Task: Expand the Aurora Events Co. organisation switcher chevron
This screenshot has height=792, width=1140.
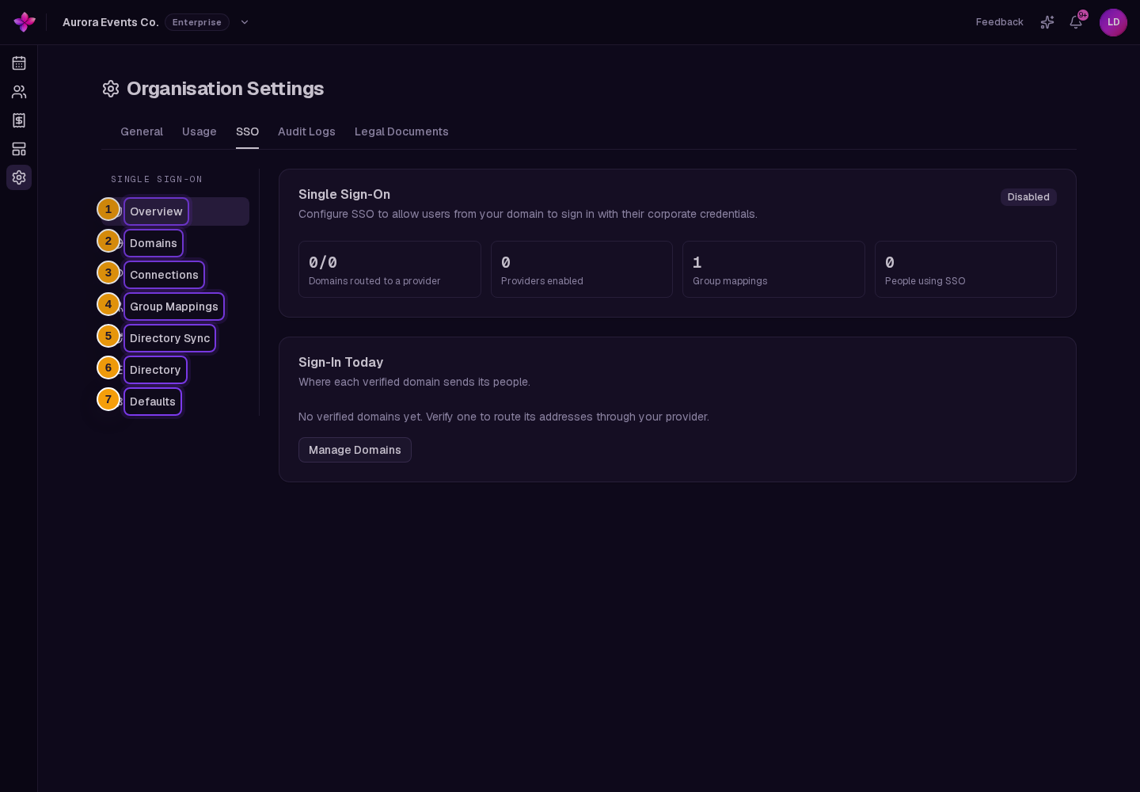Action: (x=245, y=22)
